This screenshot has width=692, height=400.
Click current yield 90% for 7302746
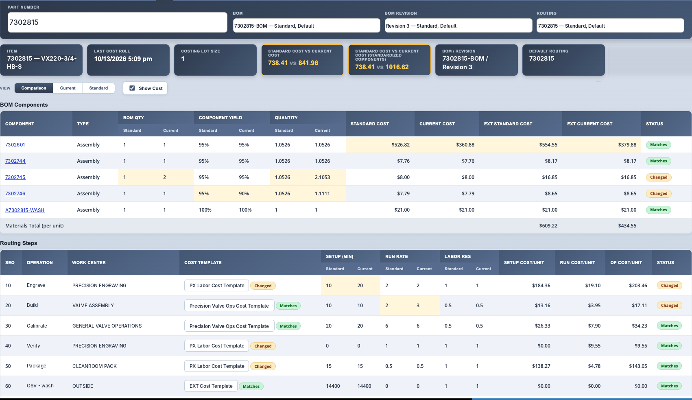(244, 194)
